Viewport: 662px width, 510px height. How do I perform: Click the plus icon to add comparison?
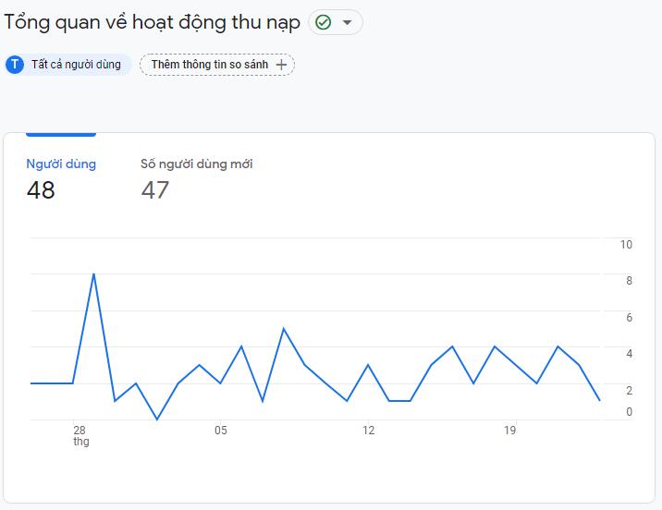281,65
